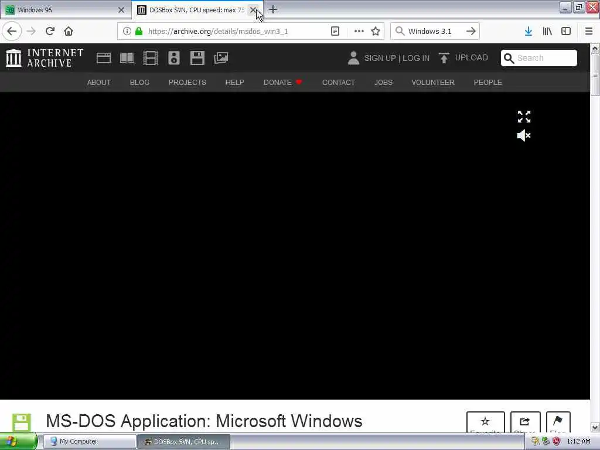Click the 1:12 AM taskbar clock
600x450 pixels.
(578, 442)
